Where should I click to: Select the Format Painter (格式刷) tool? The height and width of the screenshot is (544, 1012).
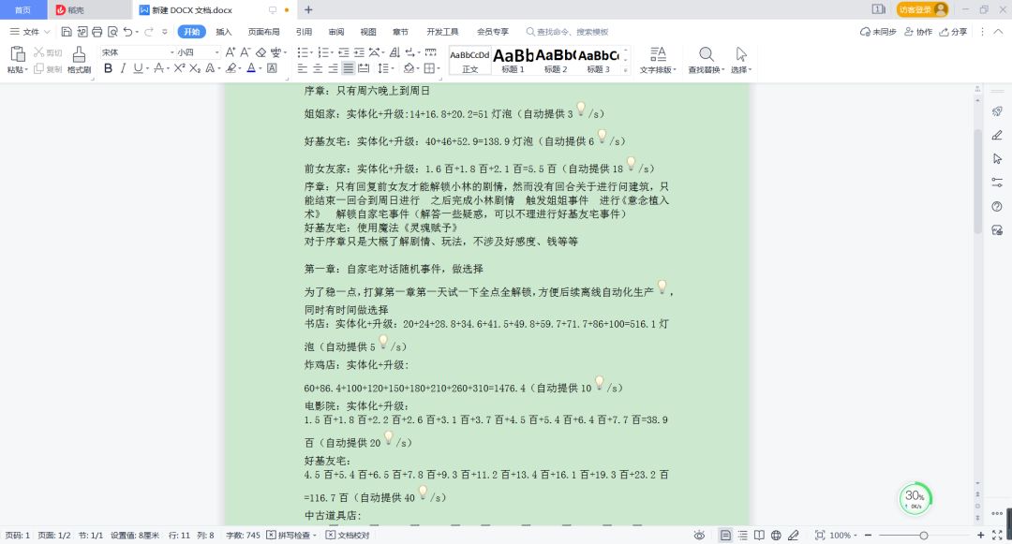coord(79,60)
